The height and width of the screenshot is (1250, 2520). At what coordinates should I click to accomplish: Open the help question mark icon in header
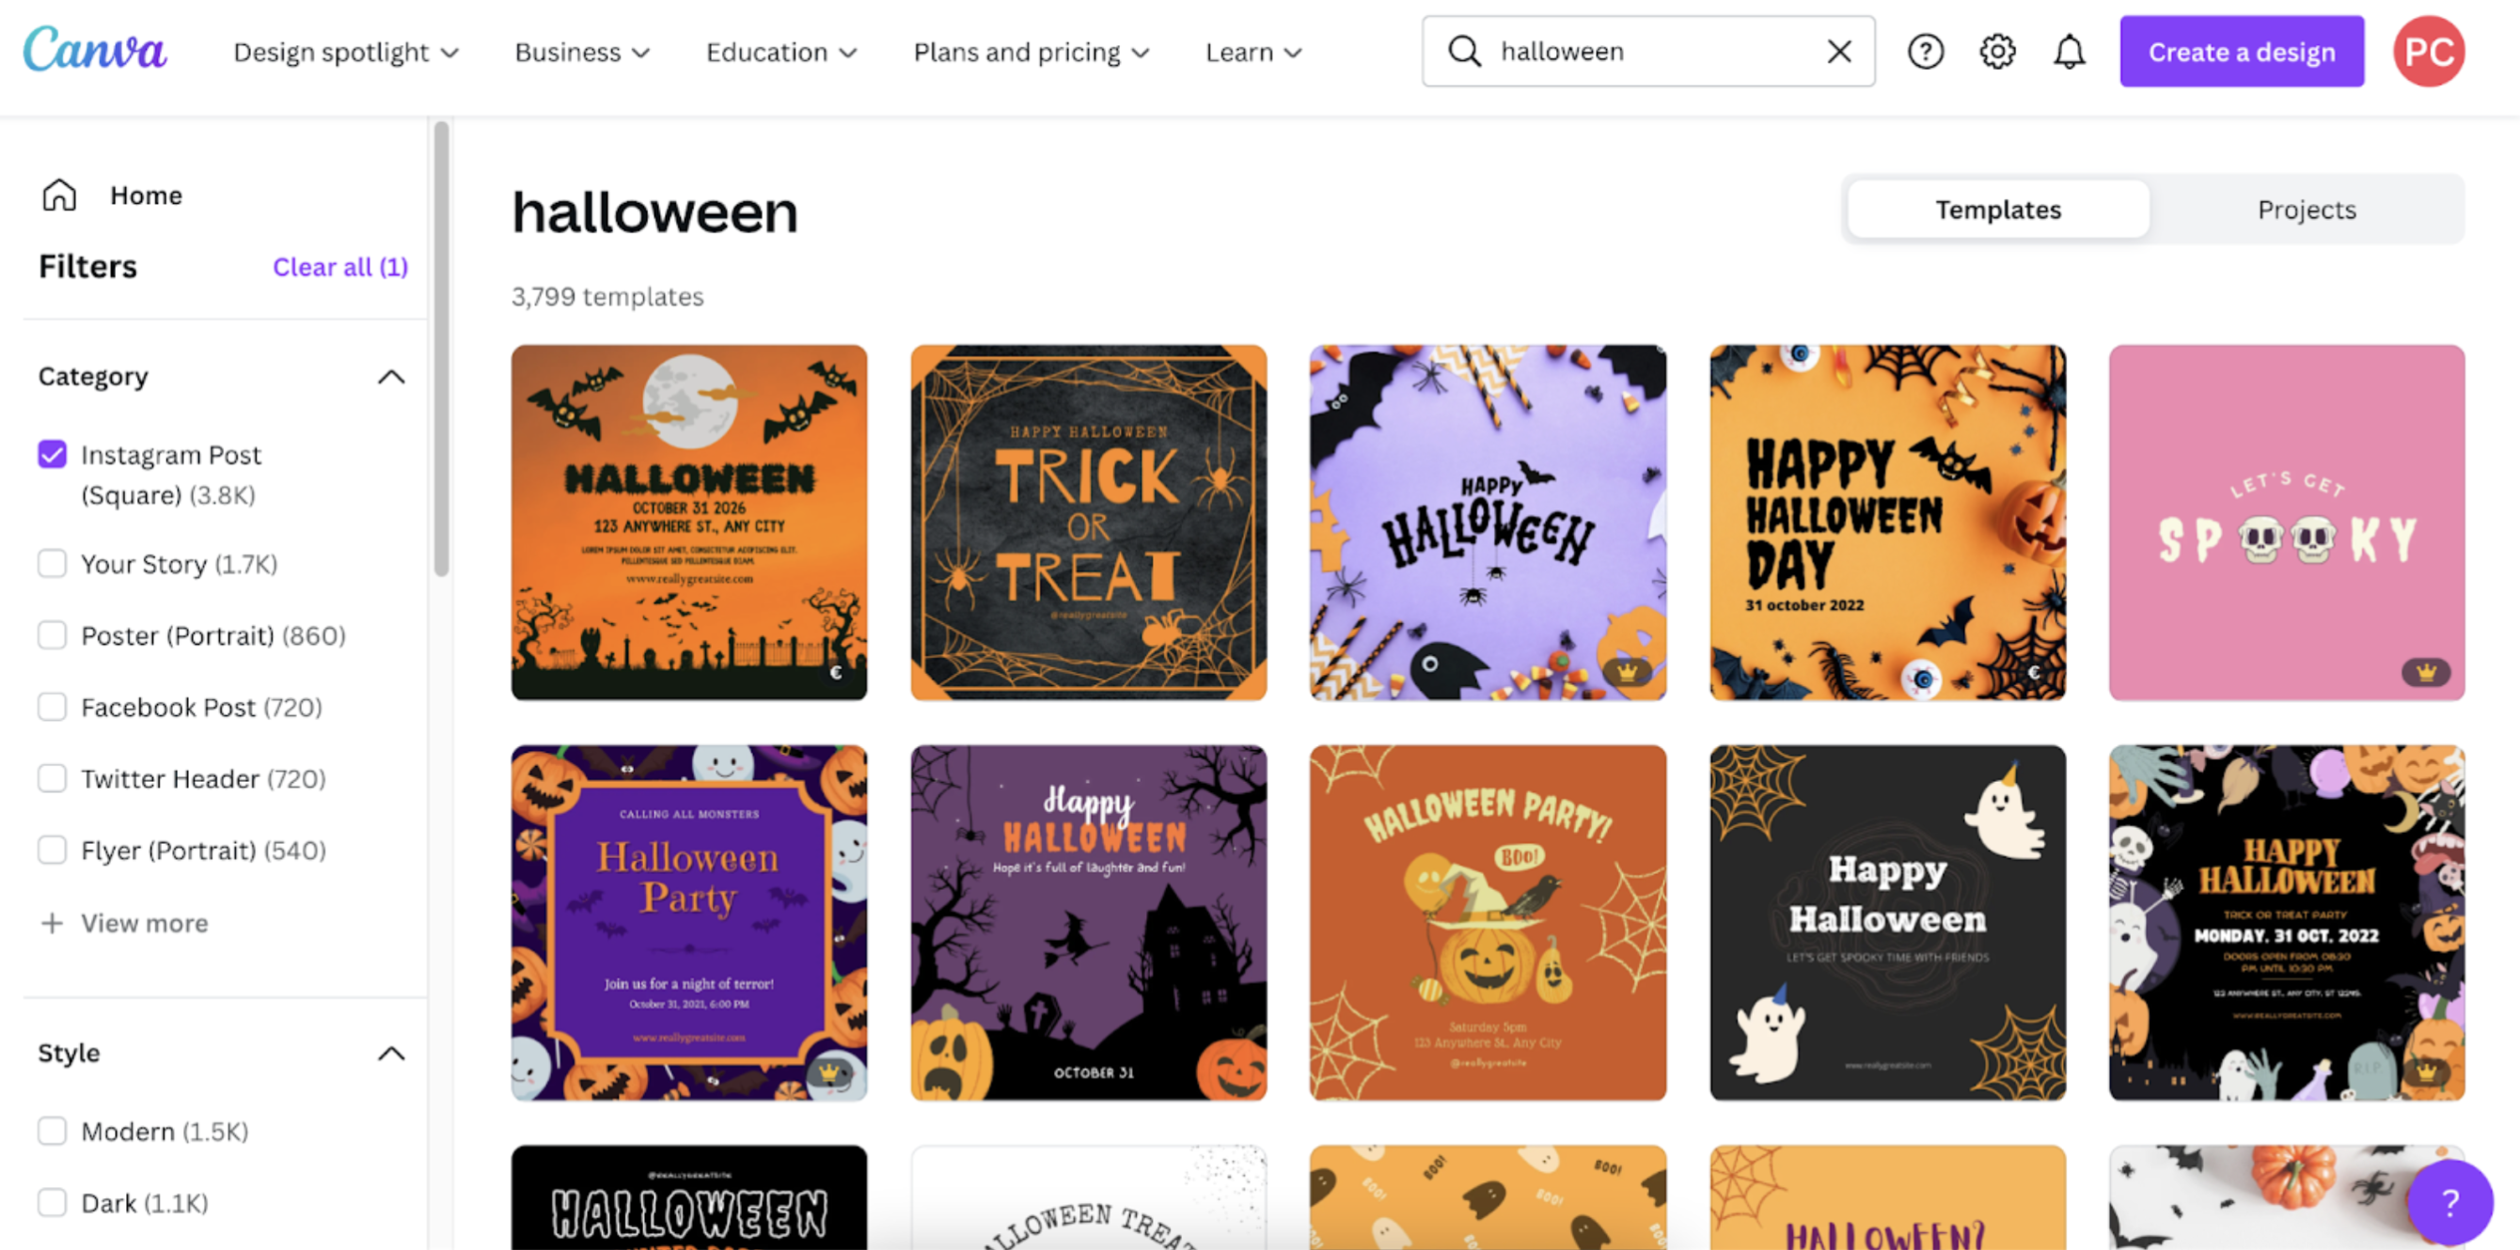(1925, 51)
